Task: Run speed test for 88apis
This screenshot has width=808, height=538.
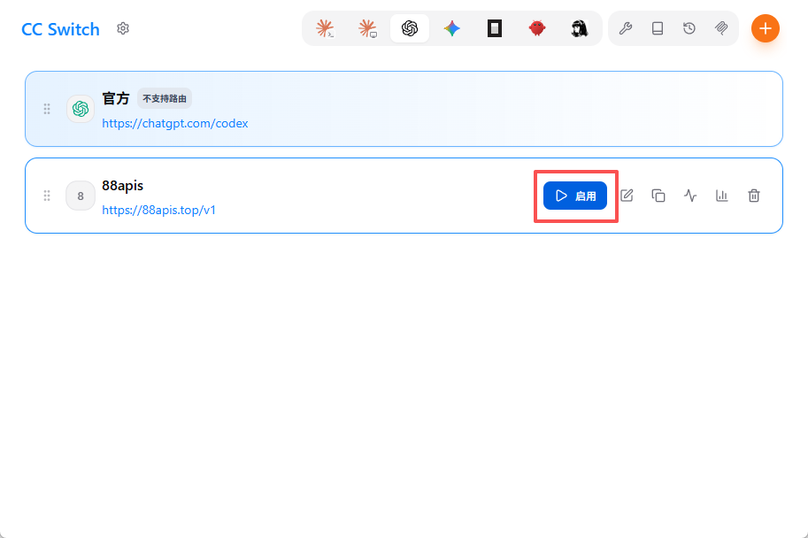Action: 690,196
